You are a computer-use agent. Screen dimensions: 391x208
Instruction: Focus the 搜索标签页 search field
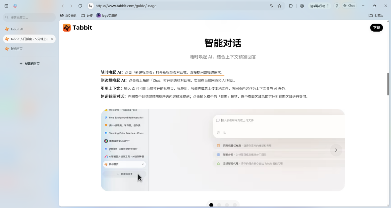(x=29, y=17)
